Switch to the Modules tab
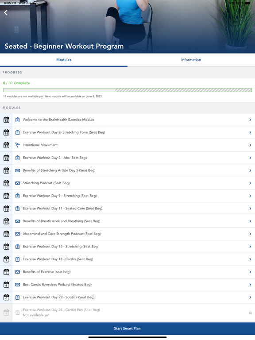 point(64,60)
